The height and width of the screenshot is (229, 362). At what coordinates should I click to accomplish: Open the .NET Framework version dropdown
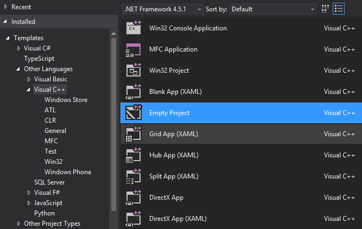tap(163, 9)
